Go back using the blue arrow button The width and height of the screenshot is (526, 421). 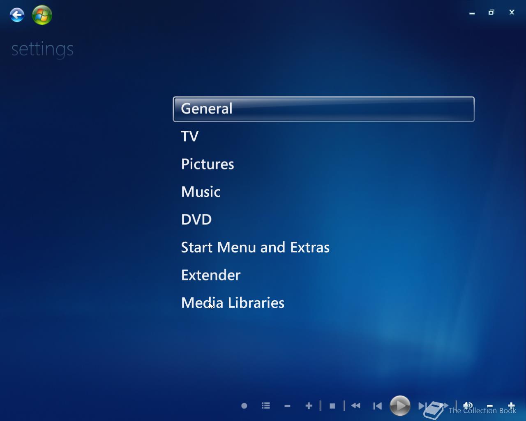coord(17,15)
